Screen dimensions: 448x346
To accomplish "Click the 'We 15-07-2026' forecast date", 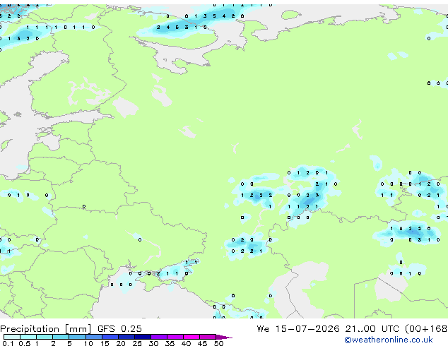I will coord(298,329).
